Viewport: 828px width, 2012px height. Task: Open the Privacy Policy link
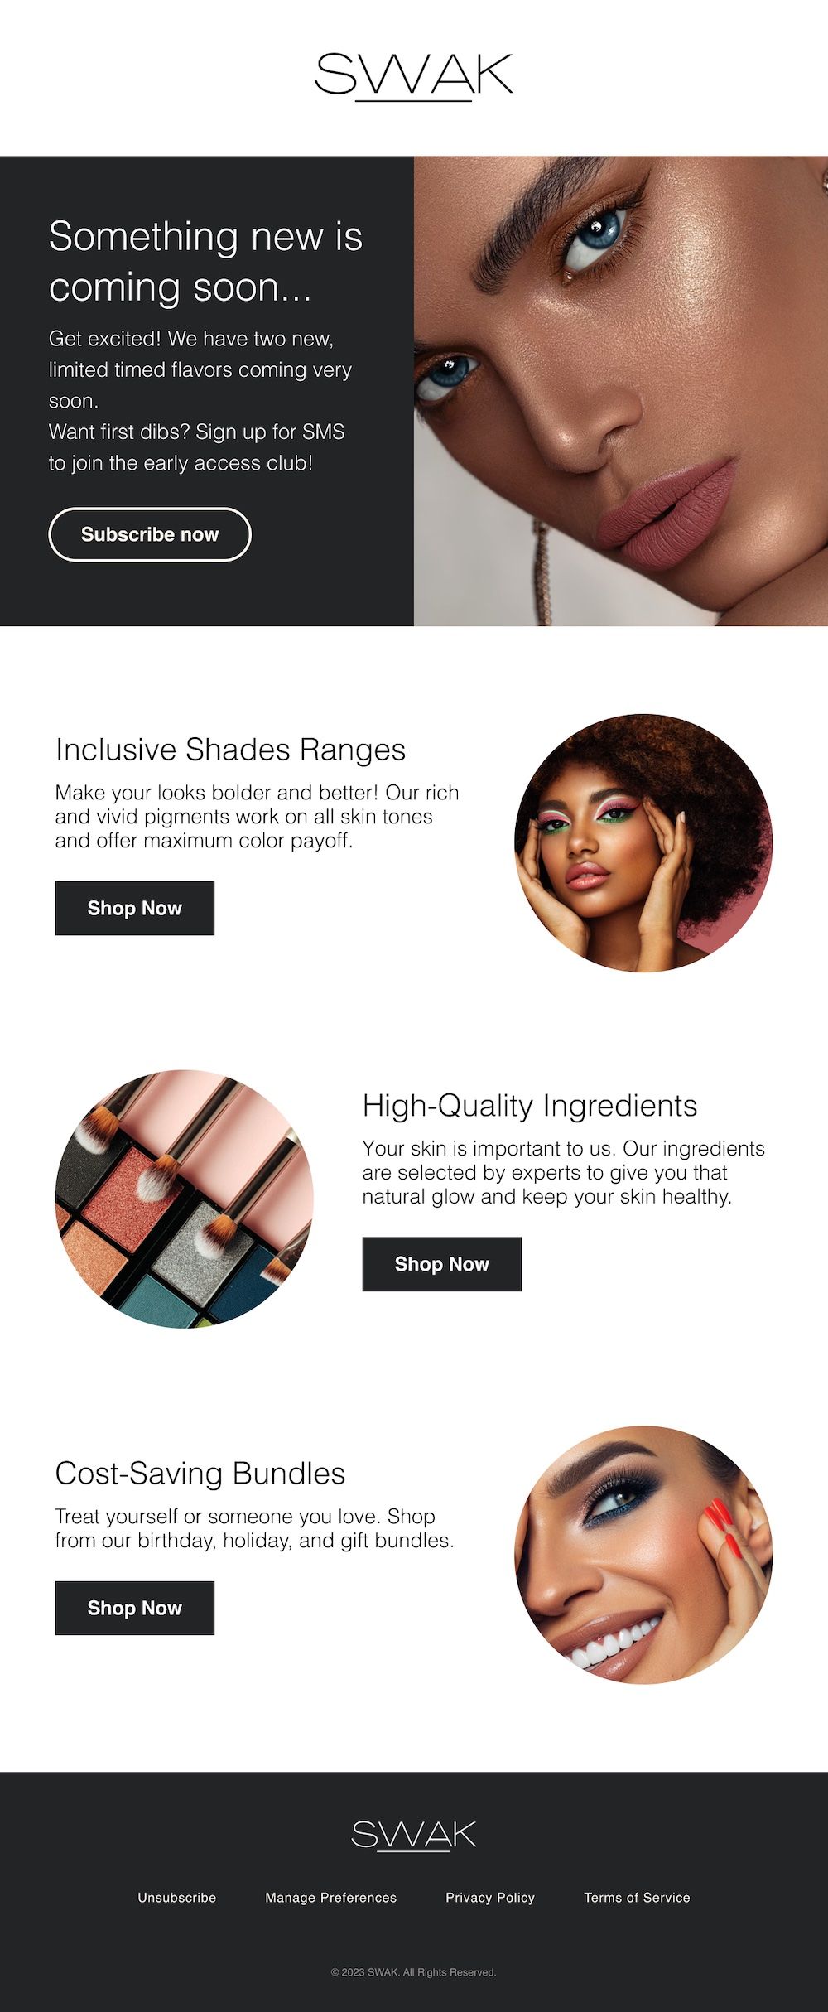click(x=490, y=1898)
